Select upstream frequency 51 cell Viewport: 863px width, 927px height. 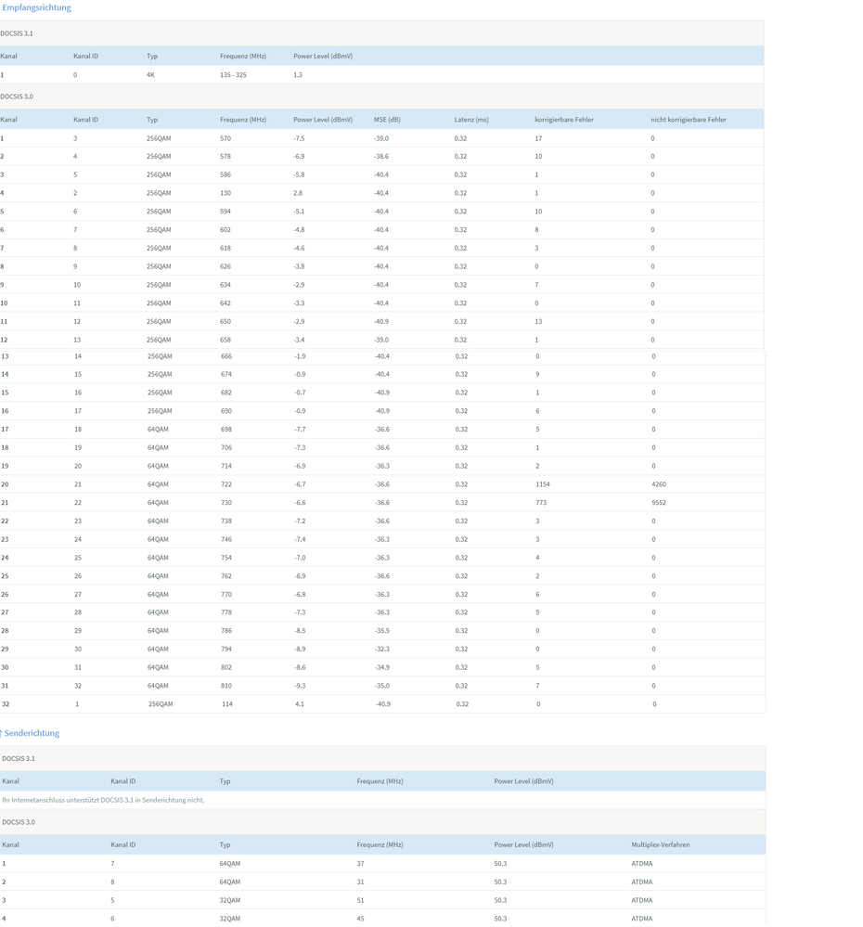(361, 900)
